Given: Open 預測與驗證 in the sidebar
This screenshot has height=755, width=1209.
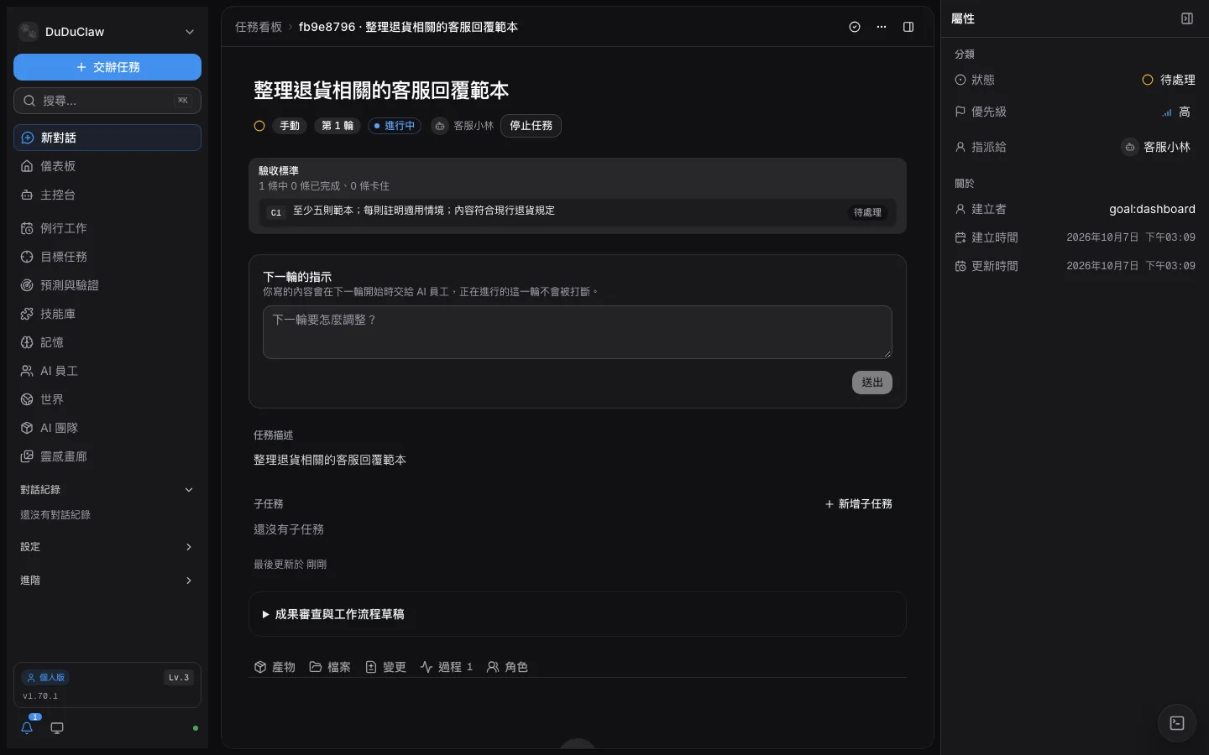Looking at the screenshot, I should (x=107, y=285).
